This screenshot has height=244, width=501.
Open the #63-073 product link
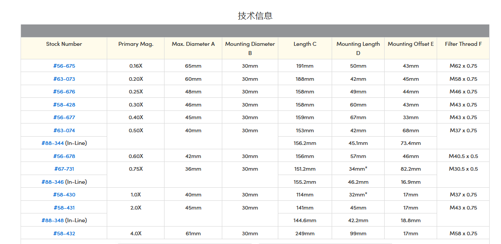64,79
